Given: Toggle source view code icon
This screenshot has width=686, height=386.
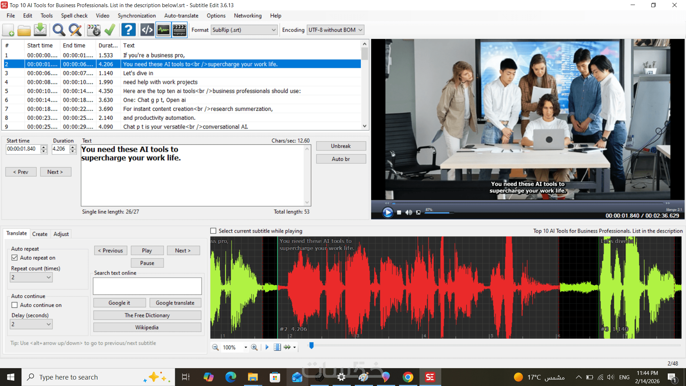Looking at the screenshot, I should [x=147, y=30].
